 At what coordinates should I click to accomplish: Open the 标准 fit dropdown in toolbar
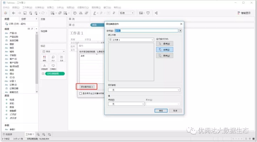pos(126,13)
